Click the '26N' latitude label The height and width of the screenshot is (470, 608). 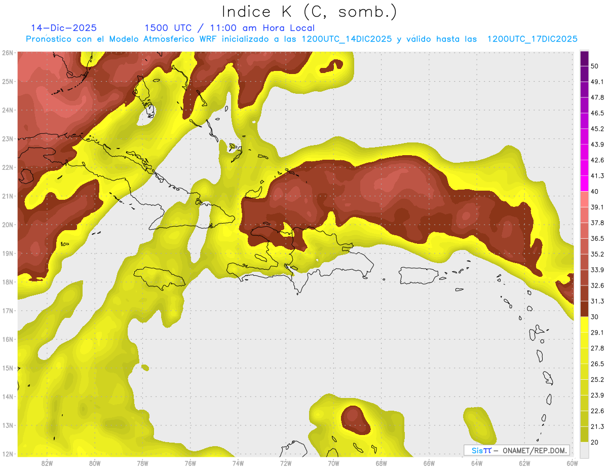8,53
